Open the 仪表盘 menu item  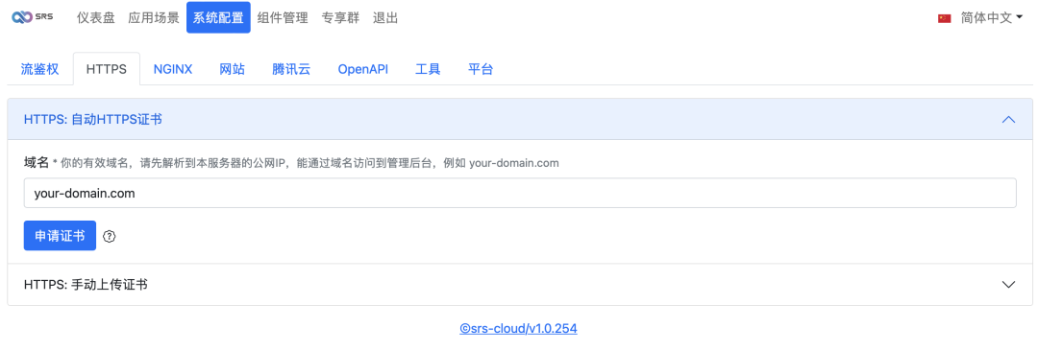point(96,18)
